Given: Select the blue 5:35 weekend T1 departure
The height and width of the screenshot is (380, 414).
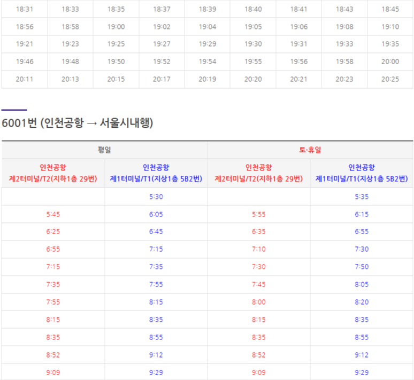Looking at the screenshot, I should [x=362, y=197].
